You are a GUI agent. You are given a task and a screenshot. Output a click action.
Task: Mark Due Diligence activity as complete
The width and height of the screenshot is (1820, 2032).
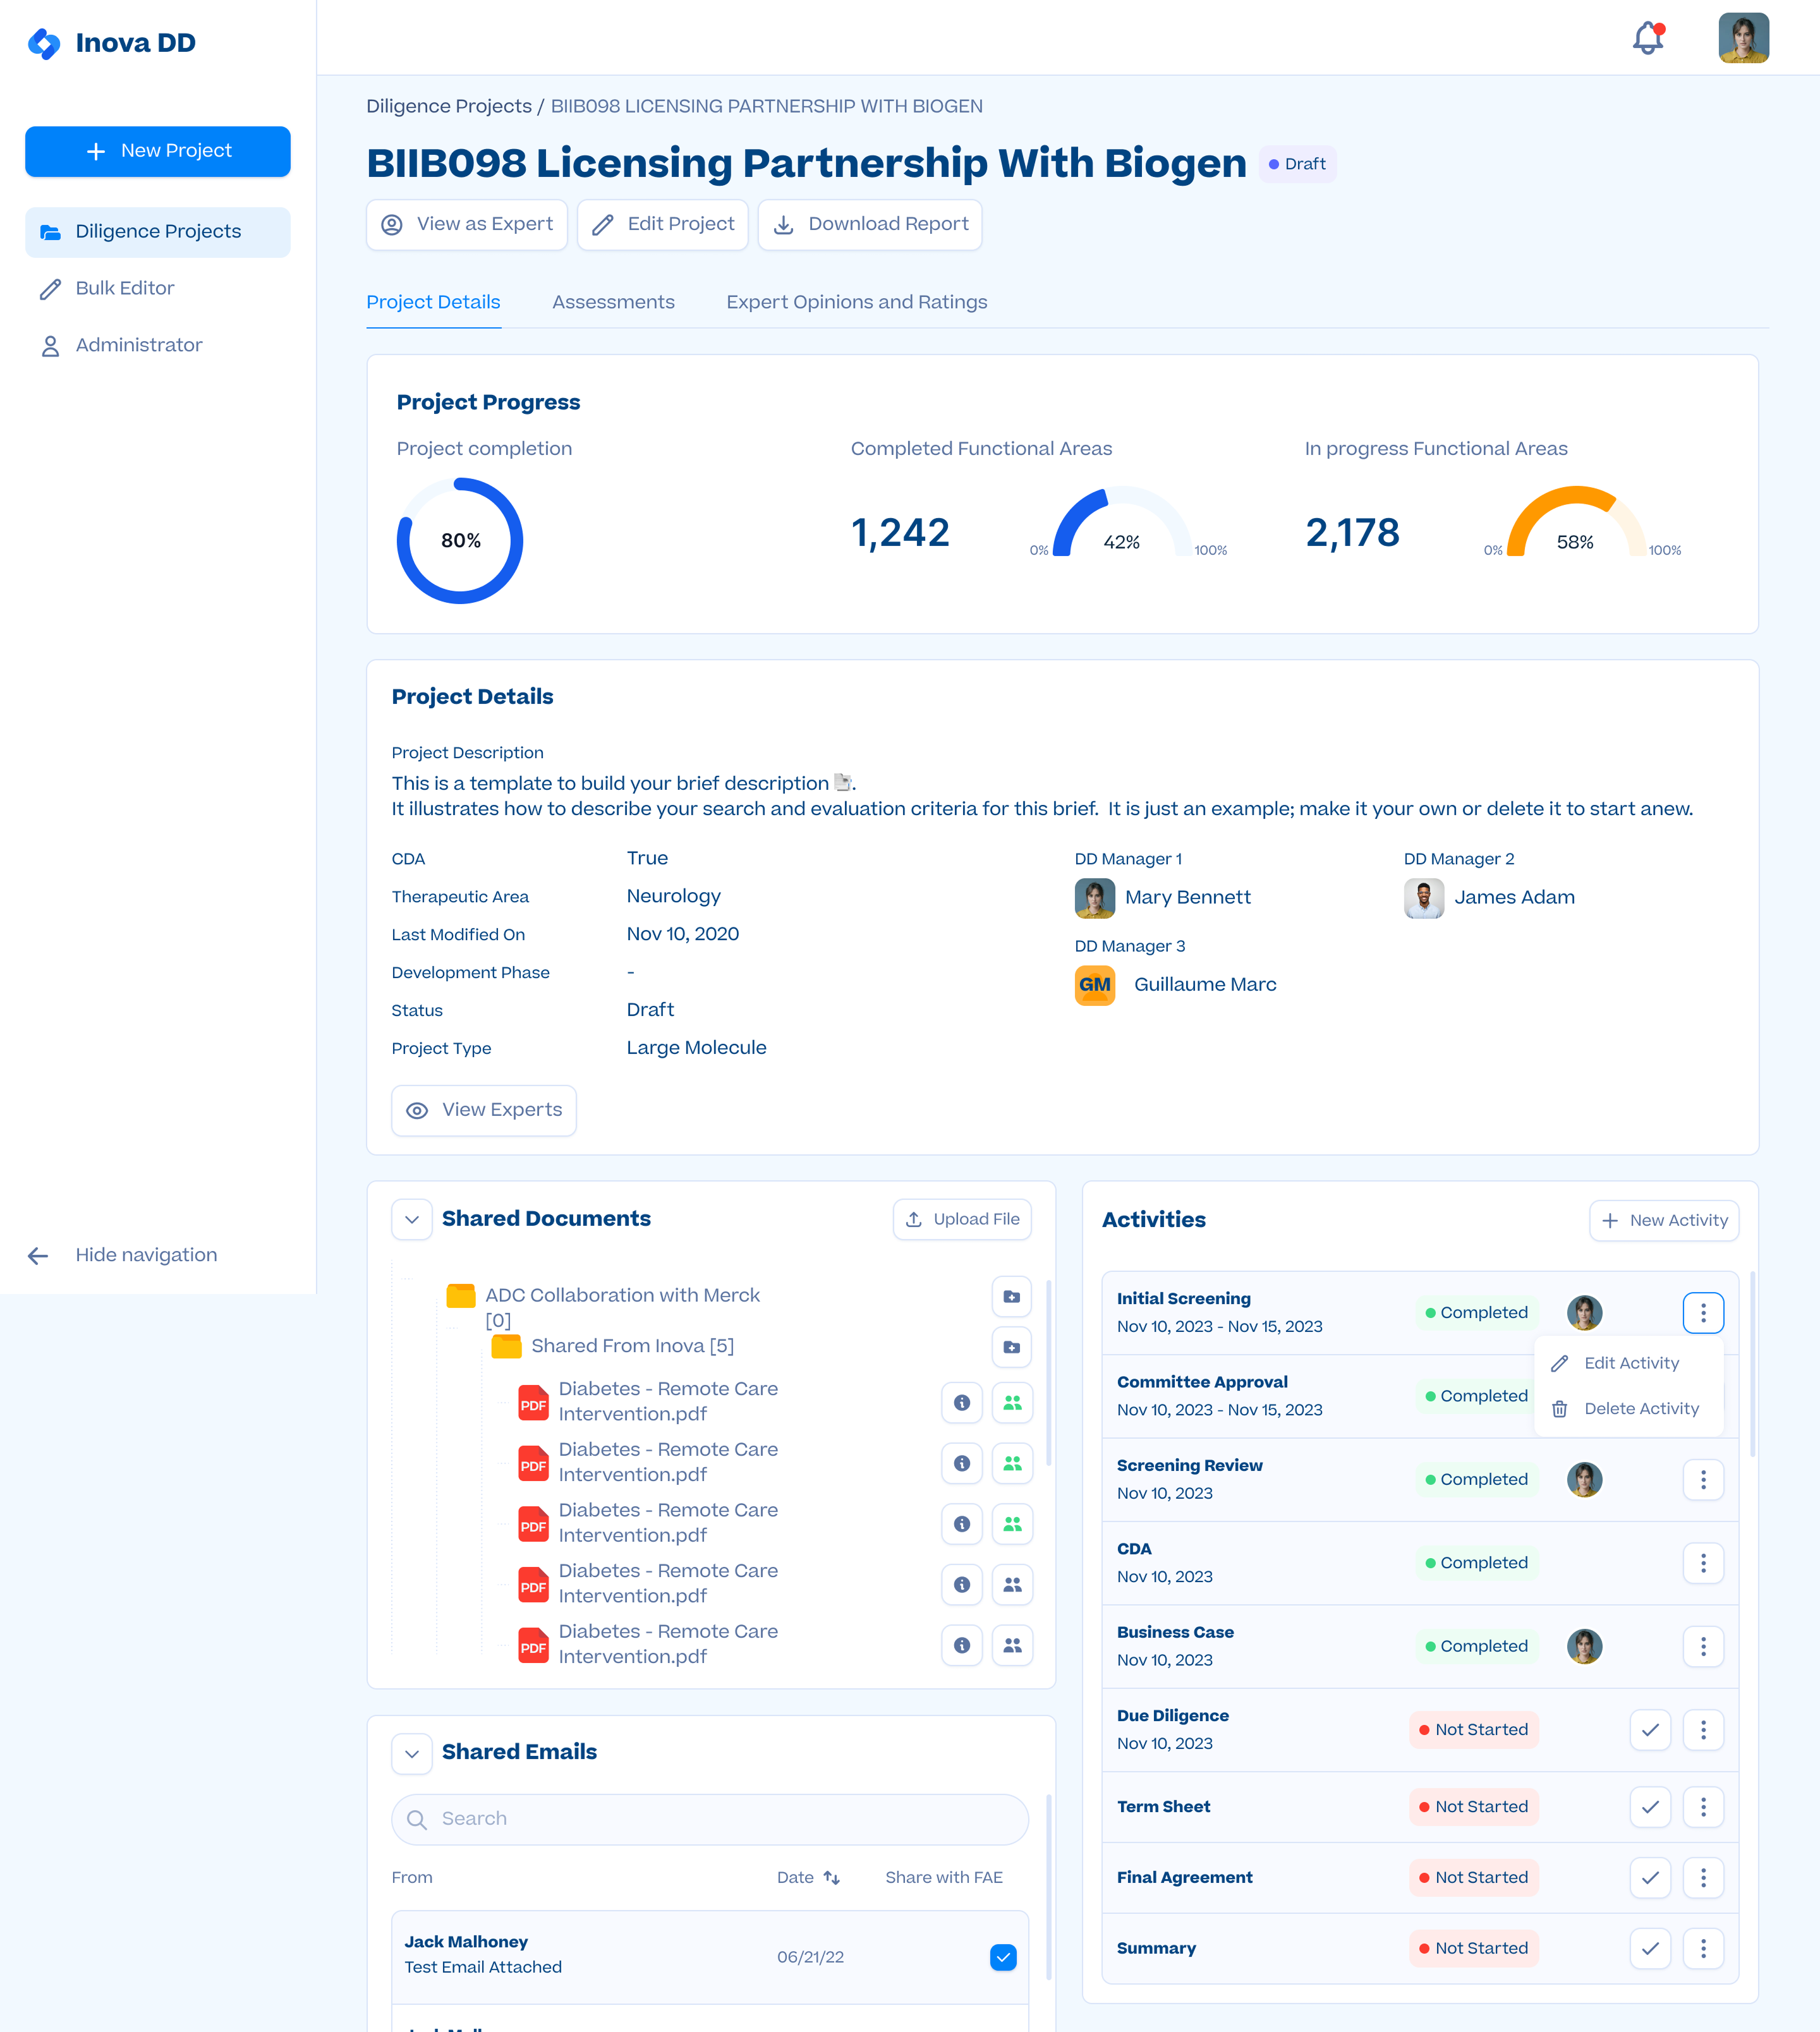[x=1650, y=1730]
